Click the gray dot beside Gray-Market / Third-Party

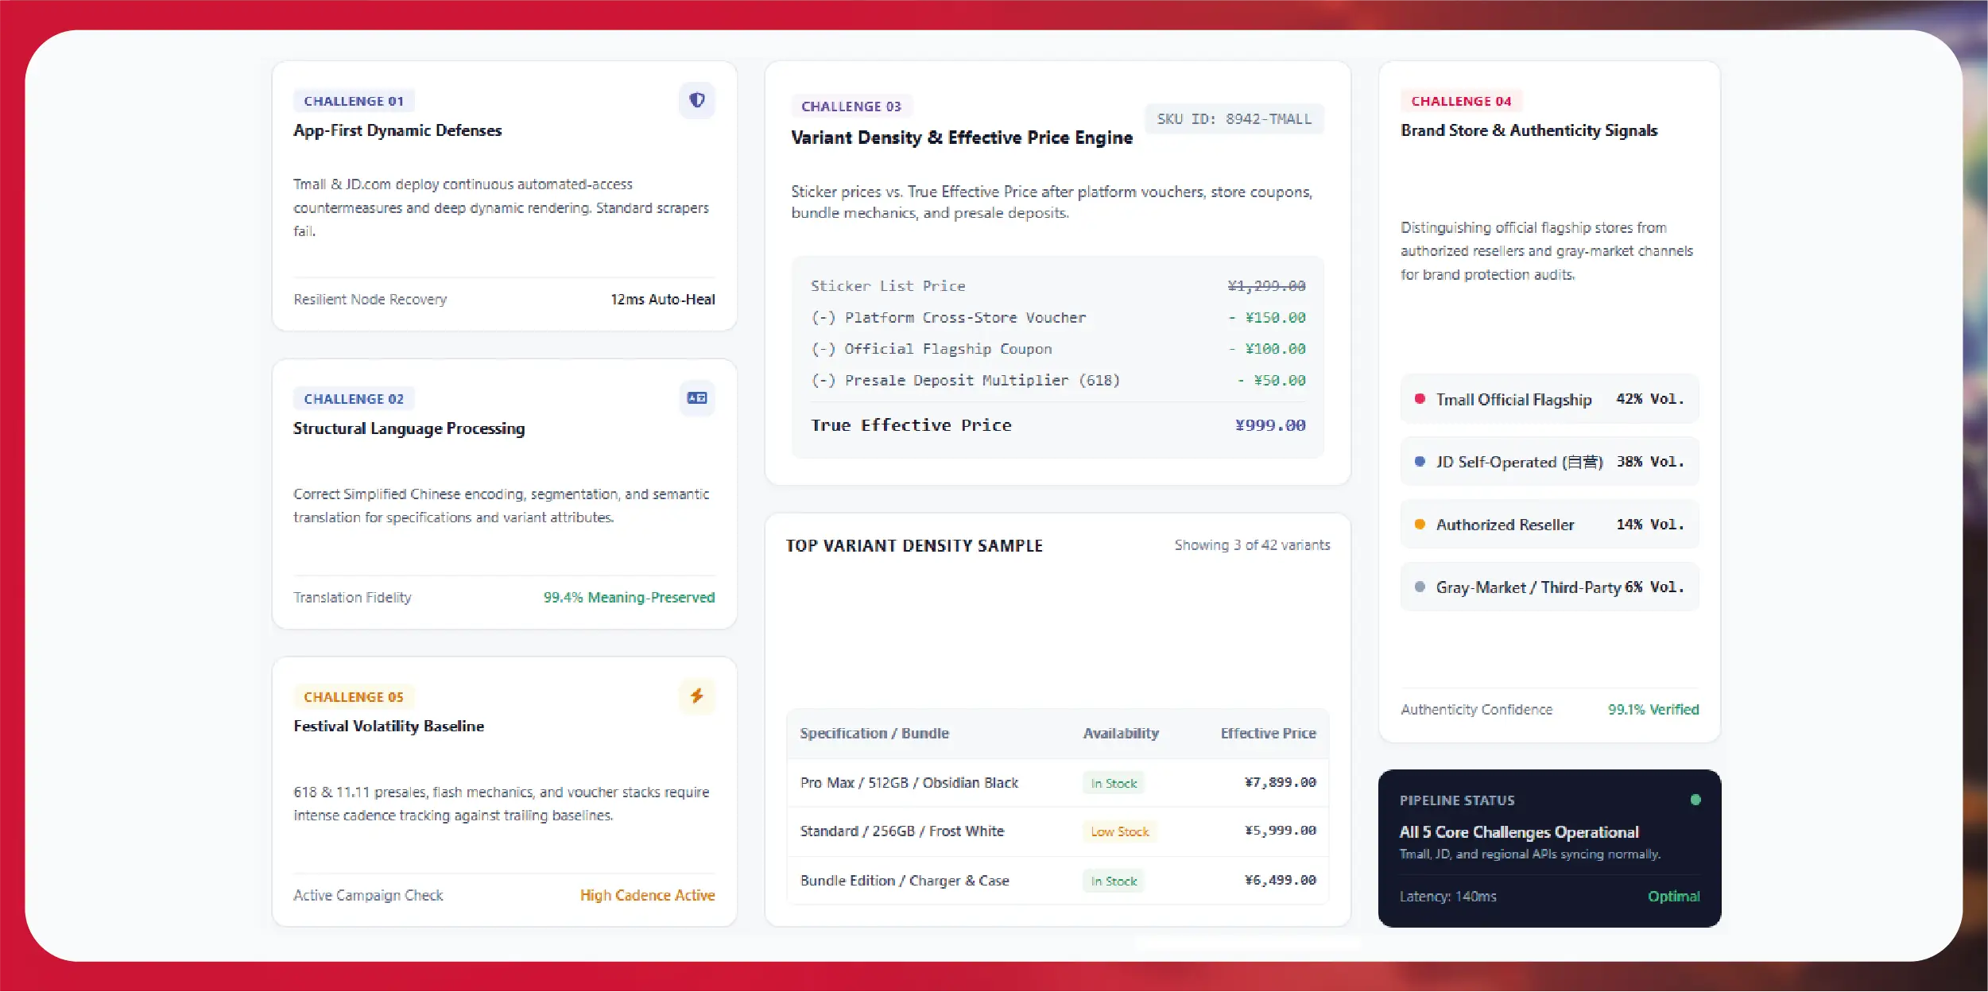[x=1420, y=587]
